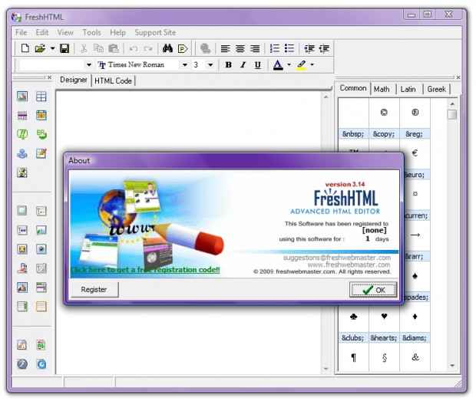Click the Redo arrow icon
This screenshot has height=401, width=476.
tap(148, 48)
